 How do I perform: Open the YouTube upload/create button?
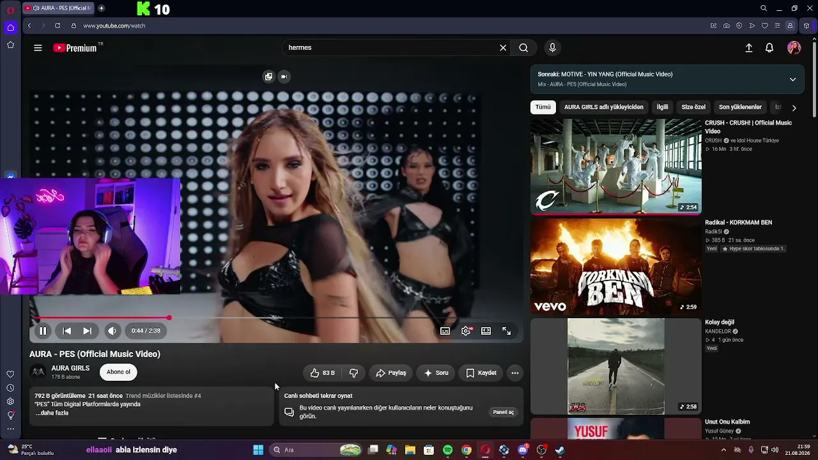(x=749, y=48)
